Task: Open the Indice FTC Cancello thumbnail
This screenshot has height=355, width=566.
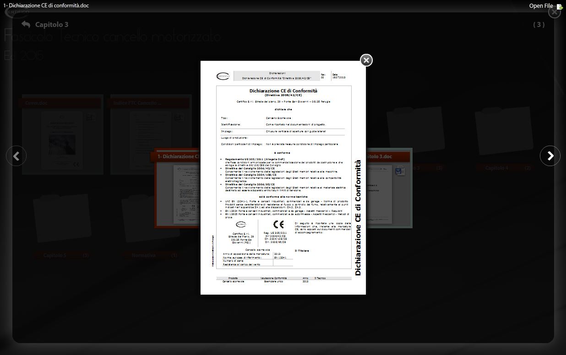Action: (151, 135)
